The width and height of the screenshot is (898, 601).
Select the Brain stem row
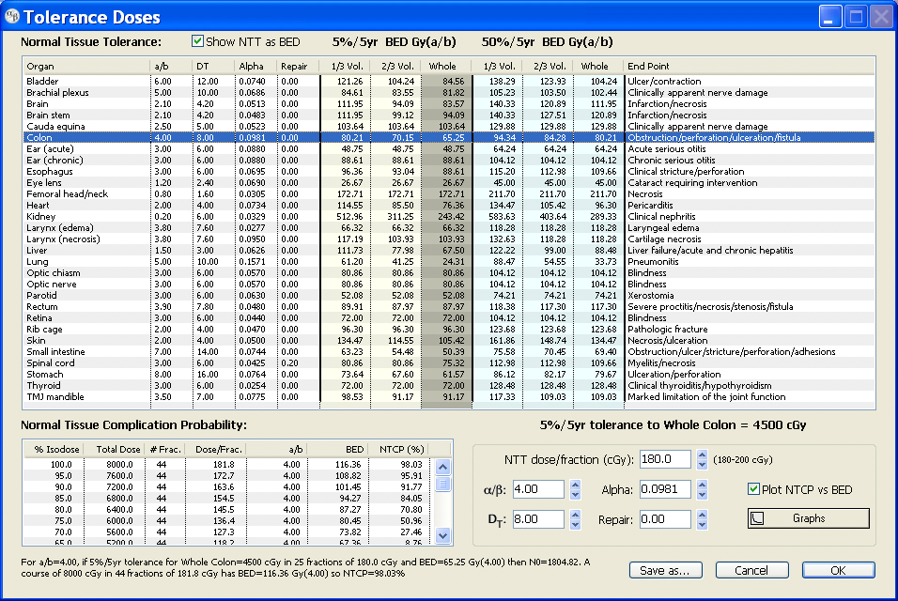449,116
